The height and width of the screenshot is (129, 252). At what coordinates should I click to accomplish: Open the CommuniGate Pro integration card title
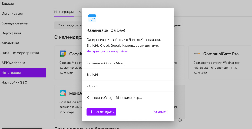(x=221, y=54)
